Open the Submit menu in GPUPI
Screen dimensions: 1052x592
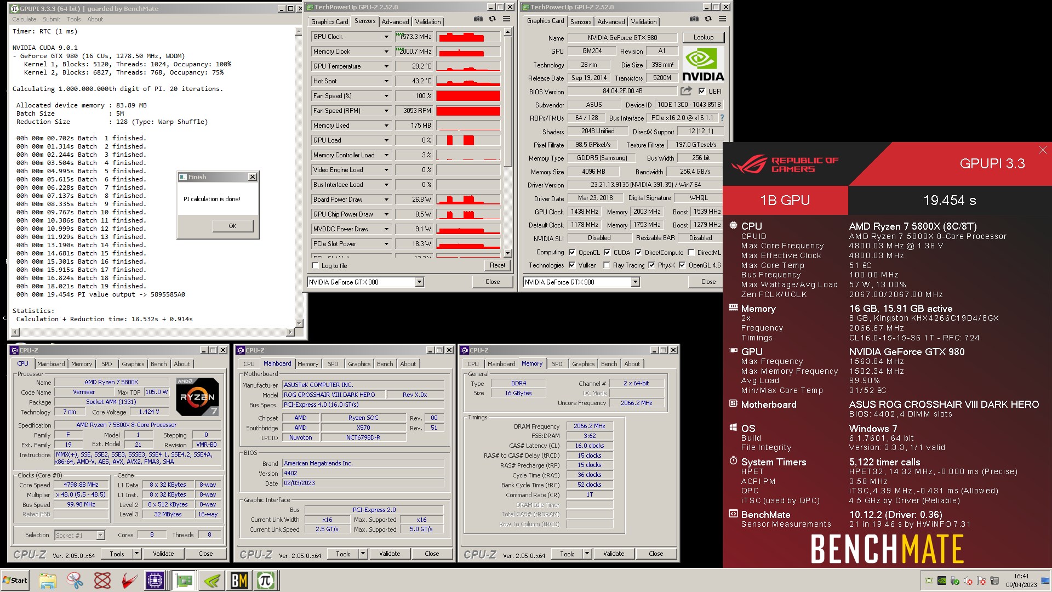(52, 19)
